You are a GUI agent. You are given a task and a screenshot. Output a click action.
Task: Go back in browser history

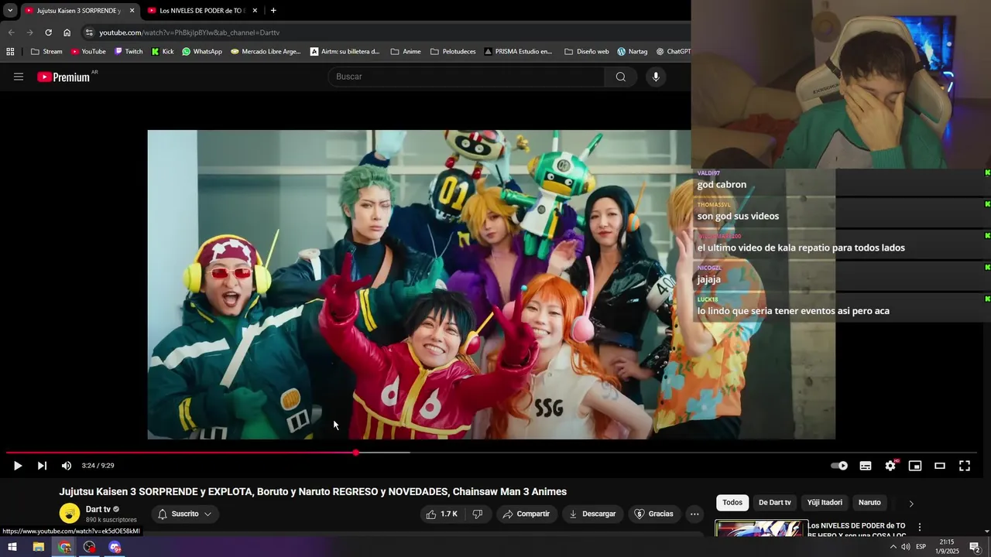(x=11, y=32)
